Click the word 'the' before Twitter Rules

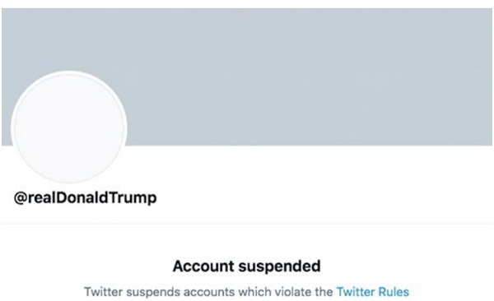pyautogui.click(x=324, y=292)
